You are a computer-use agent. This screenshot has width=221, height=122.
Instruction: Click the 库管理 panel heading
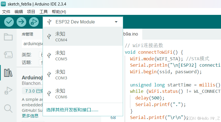(x=27, y=34)
